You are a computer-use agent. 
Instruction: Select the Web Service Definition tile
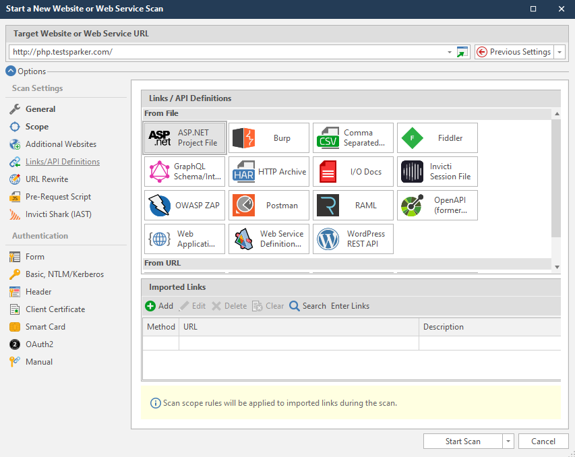click(269, 239)
